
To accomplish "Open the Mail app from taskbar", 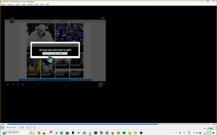I will click(84, 133).
